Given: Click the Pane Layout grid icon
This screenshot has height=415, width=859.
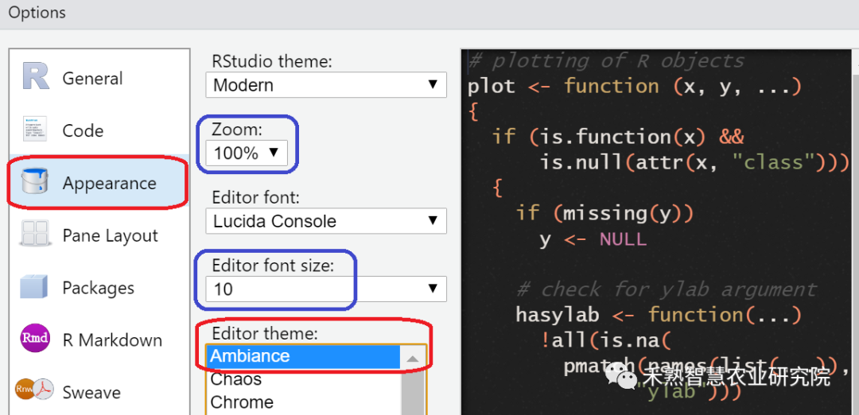Looking at the screenshot, I should (36, 235).
